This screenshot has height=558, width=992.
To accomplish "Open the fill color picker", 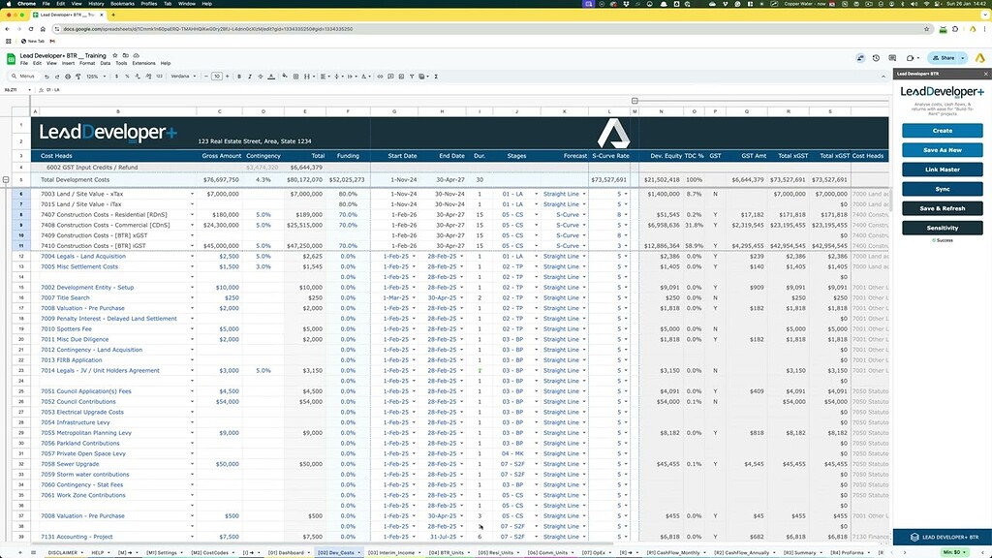I will (x=285, y=77).
